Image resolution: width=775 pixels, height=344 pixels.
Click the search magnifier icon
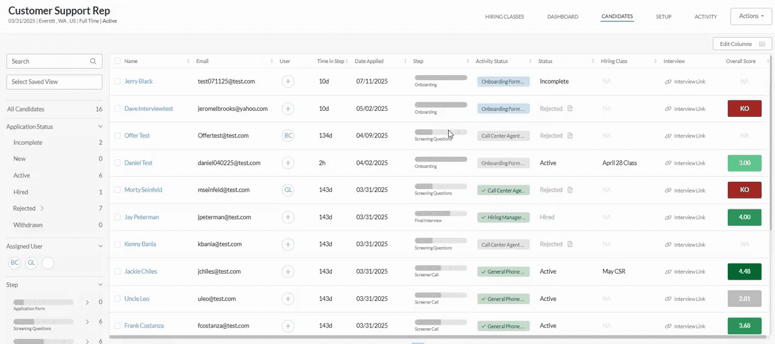tap(93, 61)
